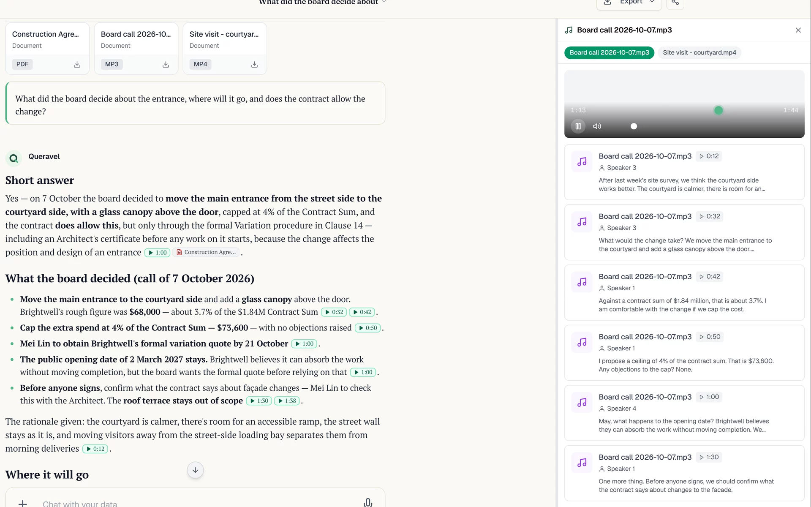
Task: Select the Board call 2026-10-07.mp3 tab
Action: (x=609, y=52)
